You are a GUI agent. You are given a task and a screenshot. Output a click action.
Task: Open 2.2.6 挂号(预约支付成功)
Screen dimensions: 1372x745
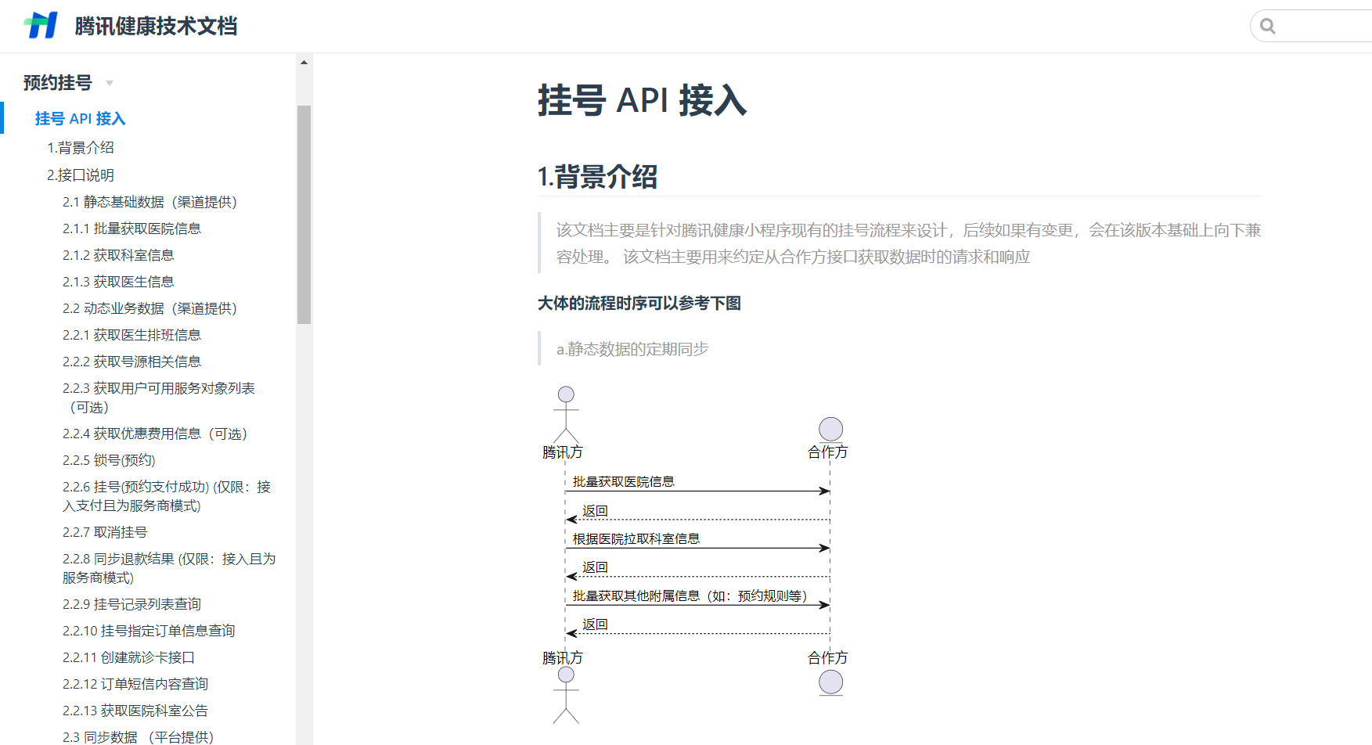(167, 496)
